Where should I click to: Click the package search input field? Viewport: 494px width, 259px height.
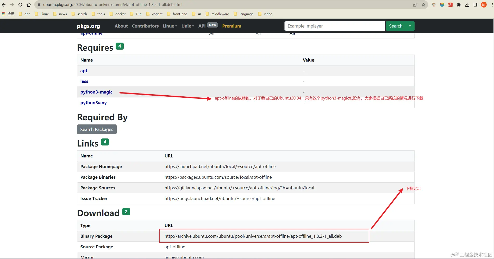coord(335,26)
